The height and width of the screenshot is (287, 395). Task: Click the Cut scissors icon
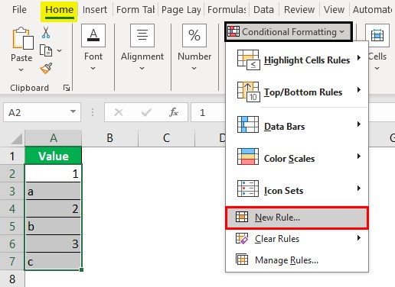(46, 33)
